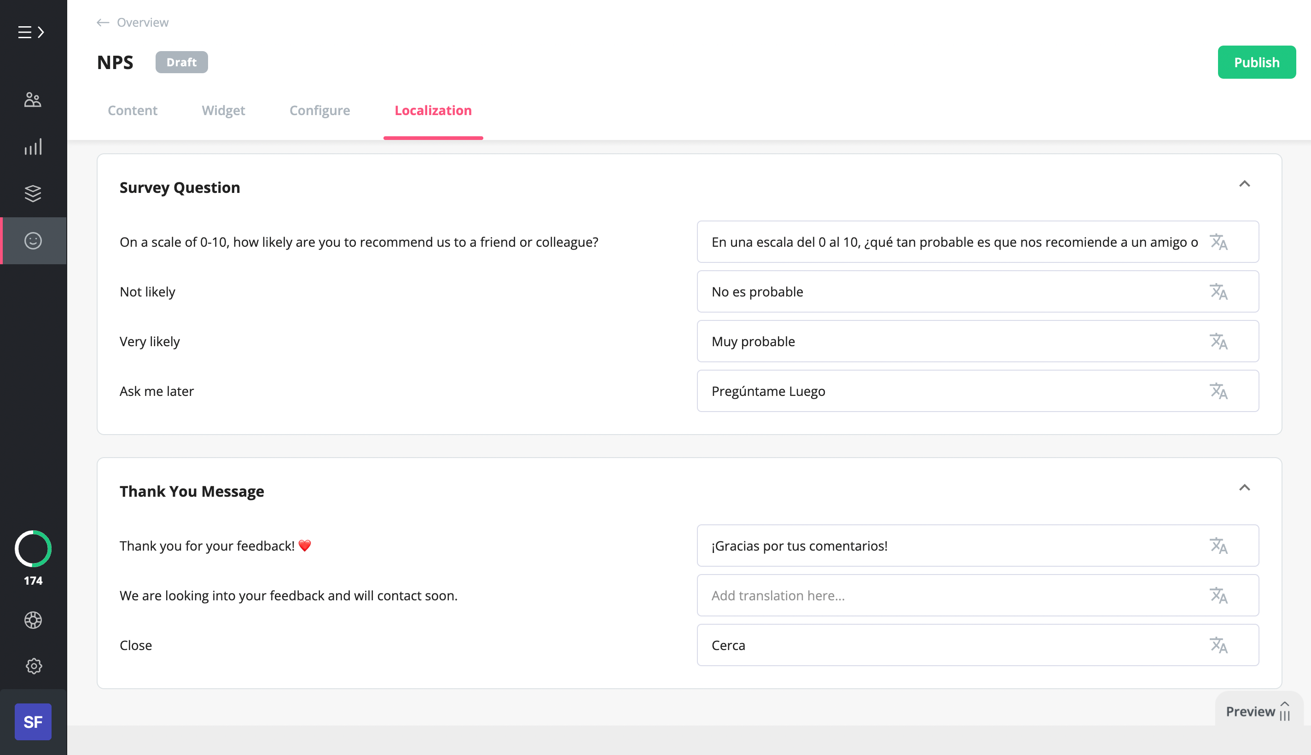Screen dimensions: 1311x755
Task: Open the SF account avatar
Action: (33, 721)
